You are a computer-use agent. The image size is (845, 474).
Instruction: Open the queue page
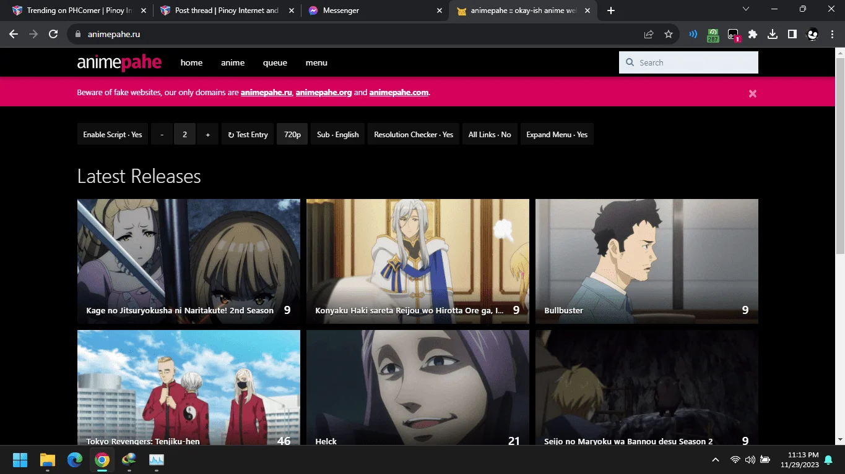(275, 62)
